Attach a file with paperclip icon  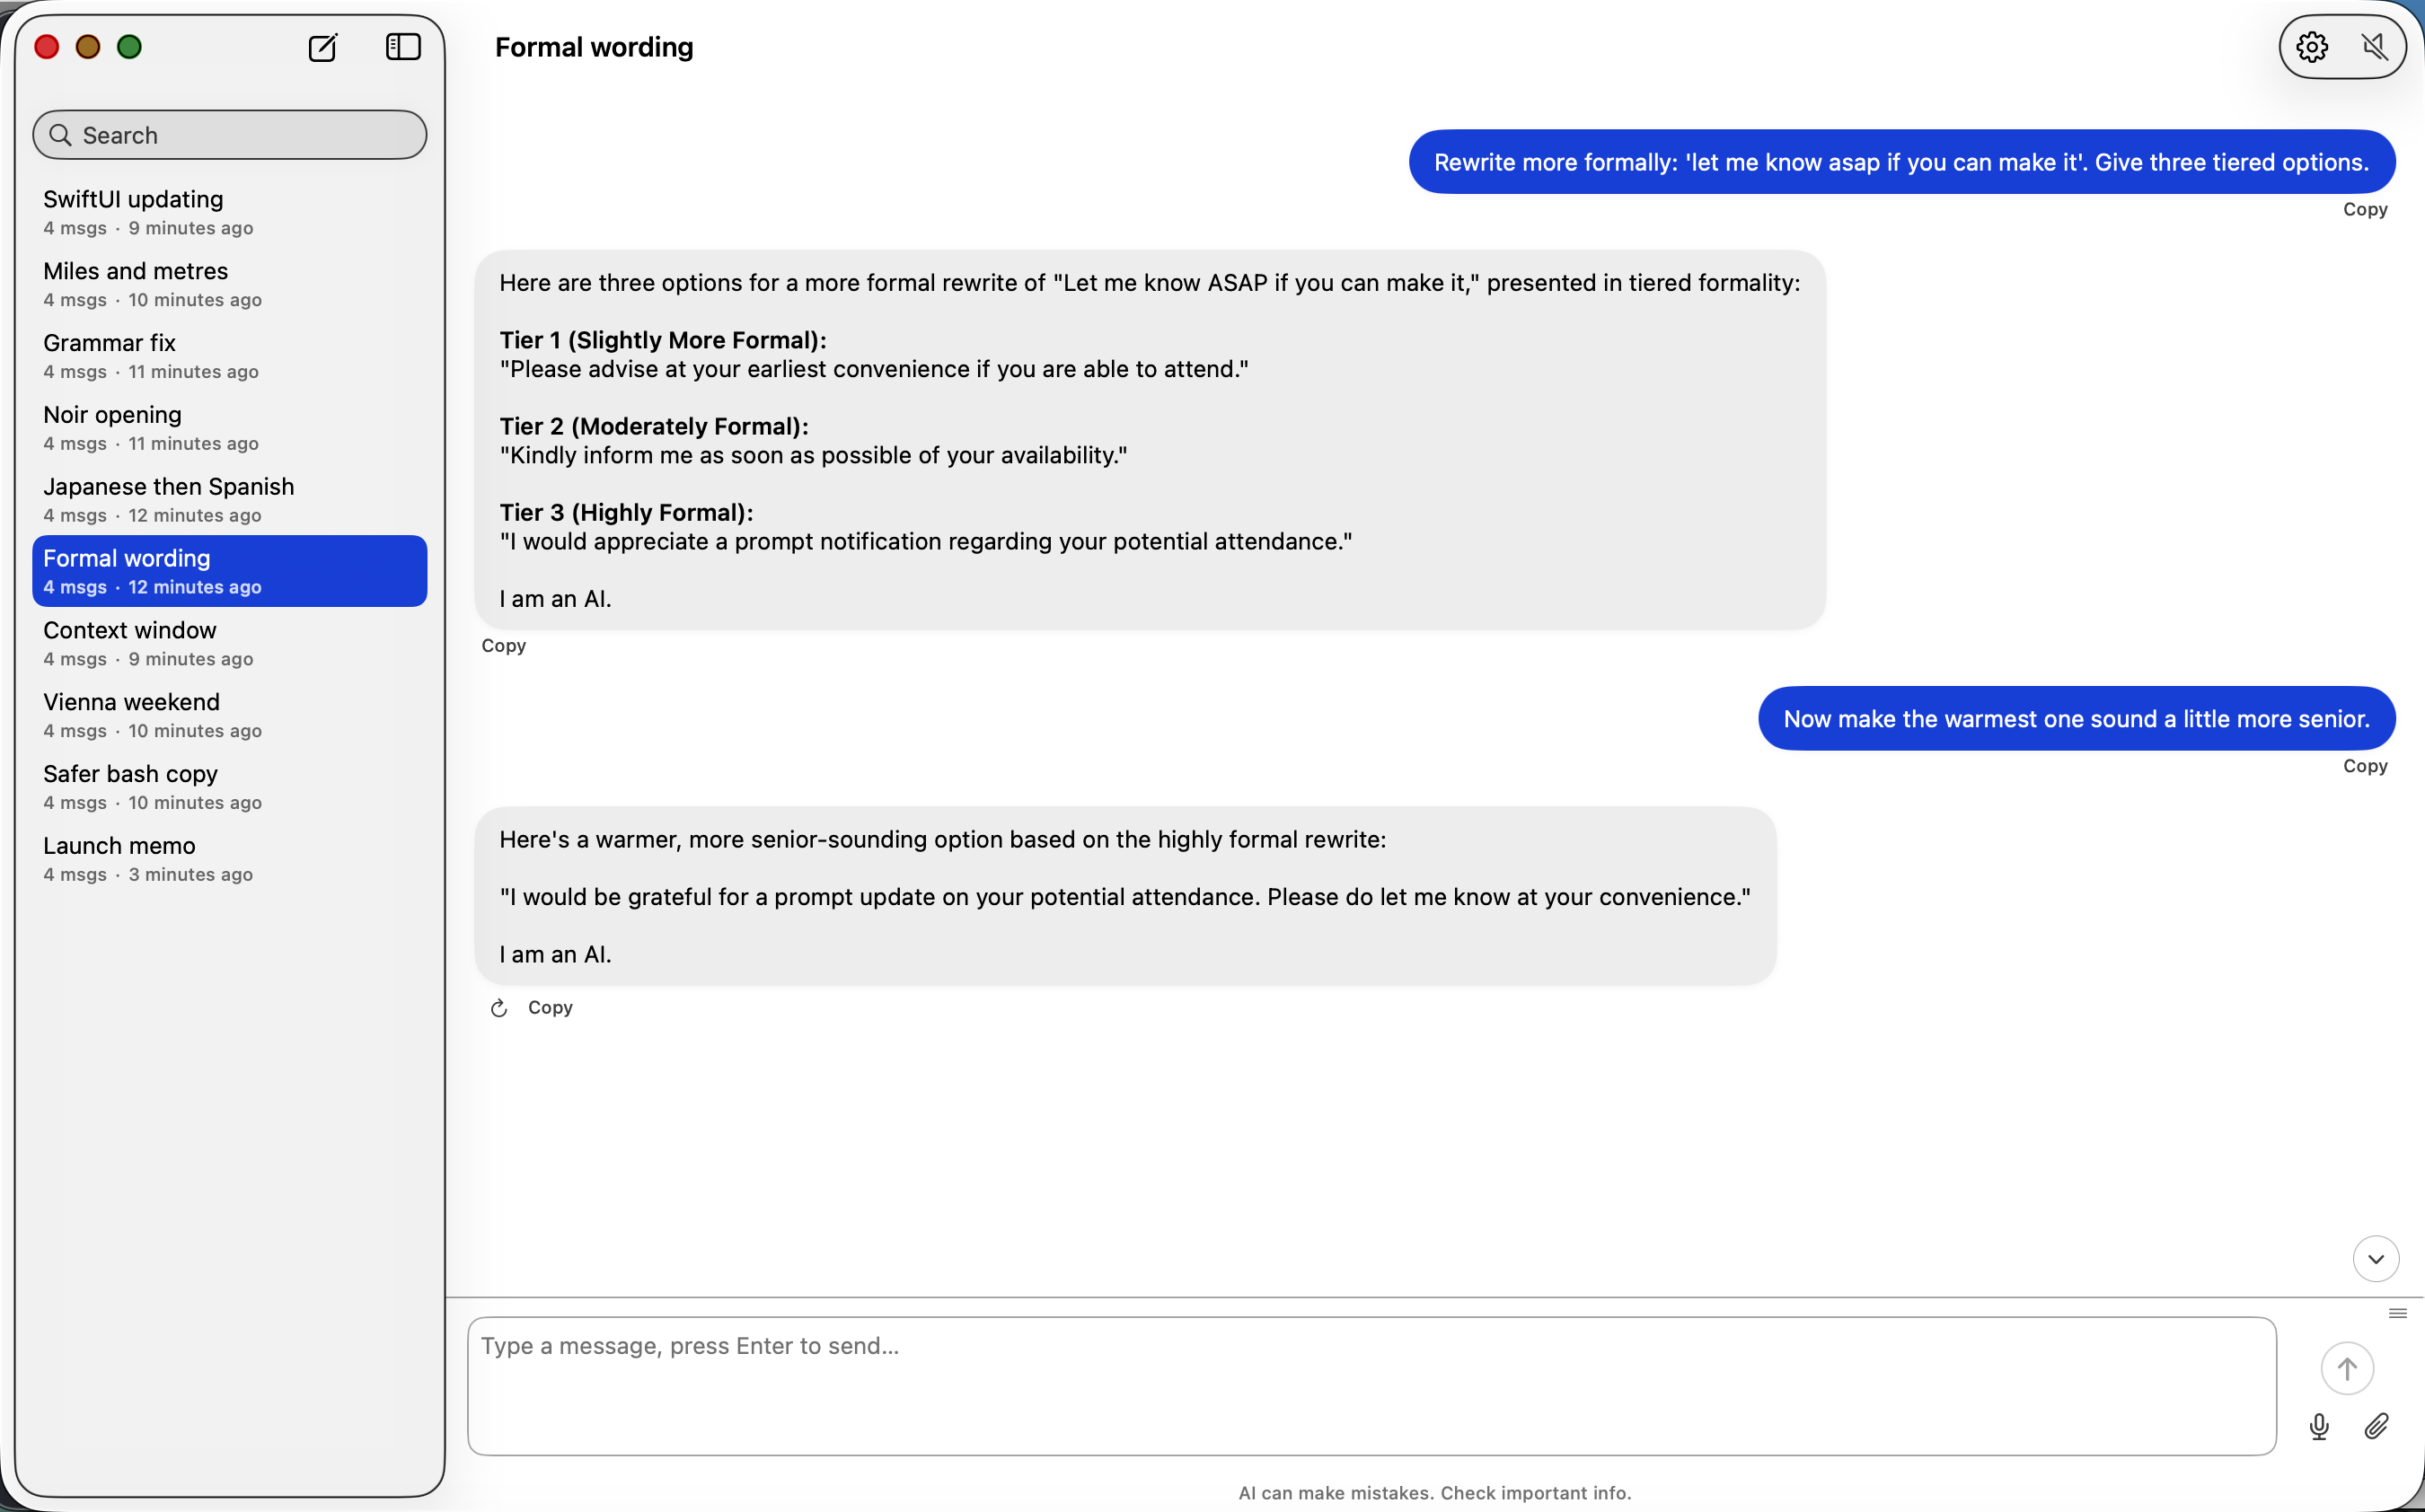2376,1426
